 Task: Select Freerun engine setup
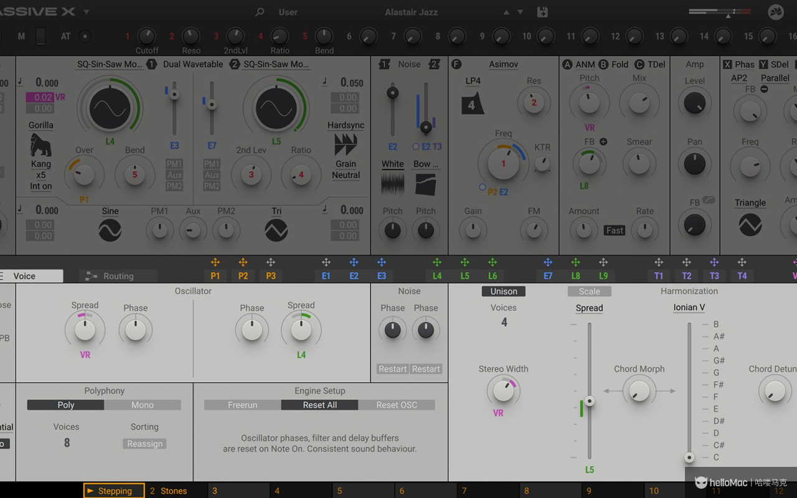click(x=243, y=405)
